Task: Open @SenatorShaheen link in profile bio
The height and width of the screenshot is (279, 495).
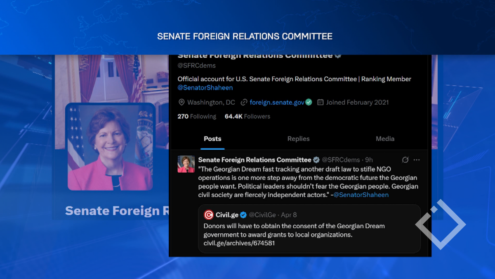Action: (x=205, y=88)
